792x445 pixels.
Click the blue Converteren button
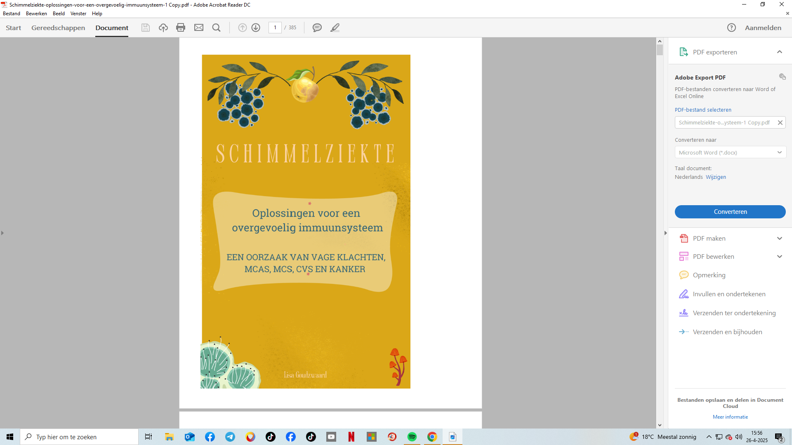pyautogui.click(x=730, y=212)
